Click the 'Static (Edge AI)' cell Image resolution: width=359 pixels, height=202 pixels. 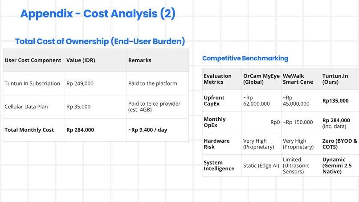click(261, 165)
